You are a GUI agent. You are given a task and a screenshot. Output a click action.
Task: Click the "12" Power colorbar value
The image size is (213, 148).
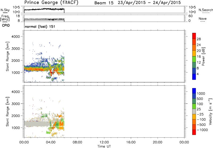[199, 63]
